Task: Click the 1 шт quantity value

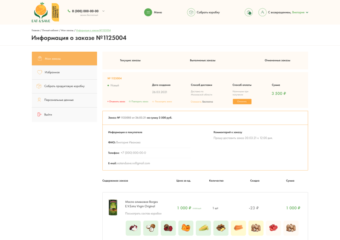Action: (215, 208)
